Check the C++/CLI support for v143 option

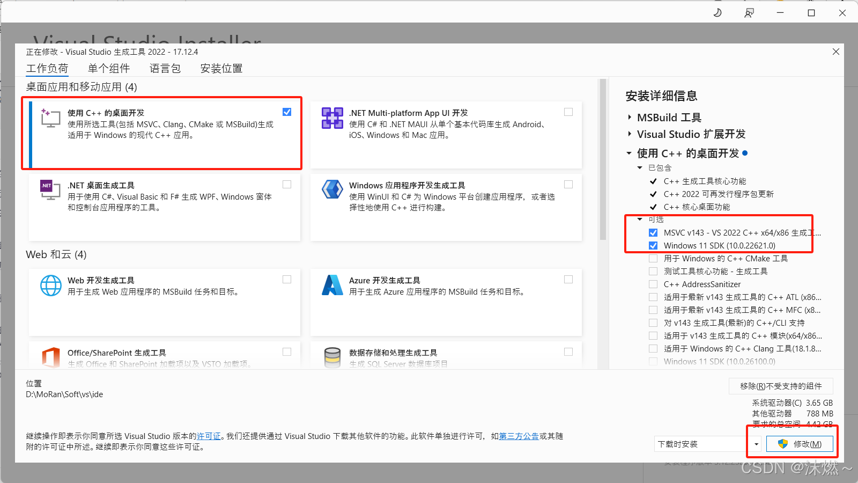click(653, 323)
